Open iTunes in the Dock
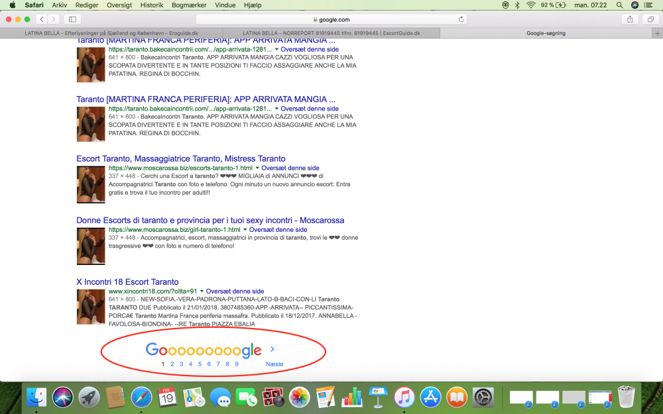This screenshot has width=663, height=414. click(404, 397)
